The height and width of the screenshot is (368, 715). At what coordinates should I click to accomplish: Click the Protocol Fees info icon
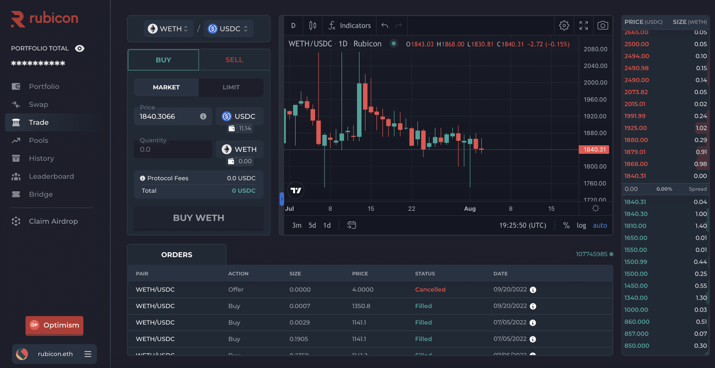pos(143,178)
